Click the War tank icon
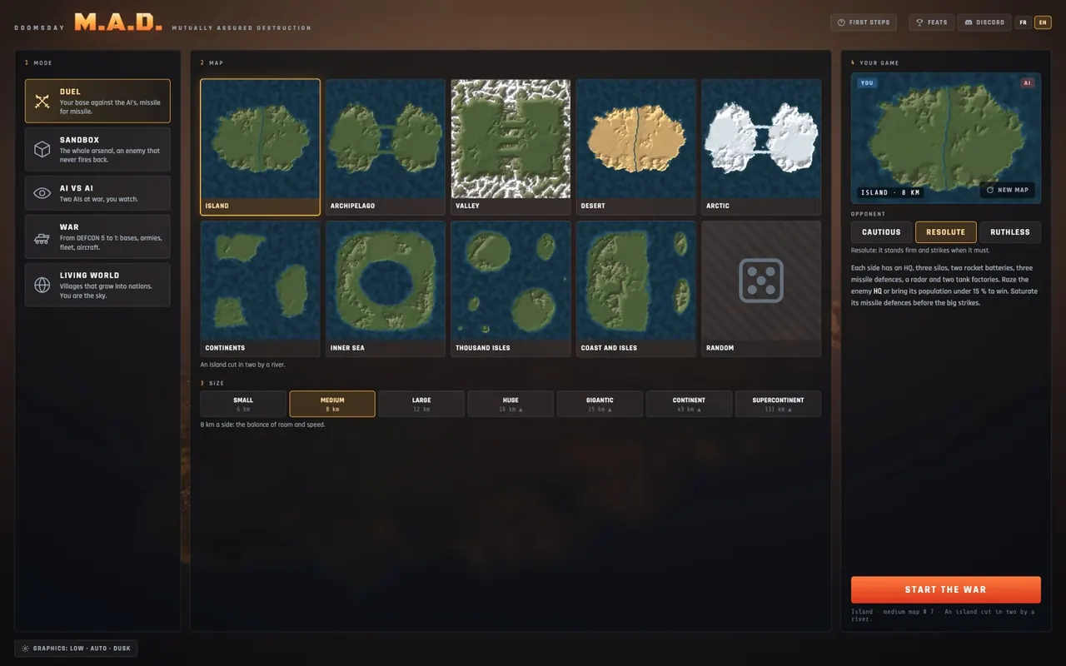 coord(42,237)
